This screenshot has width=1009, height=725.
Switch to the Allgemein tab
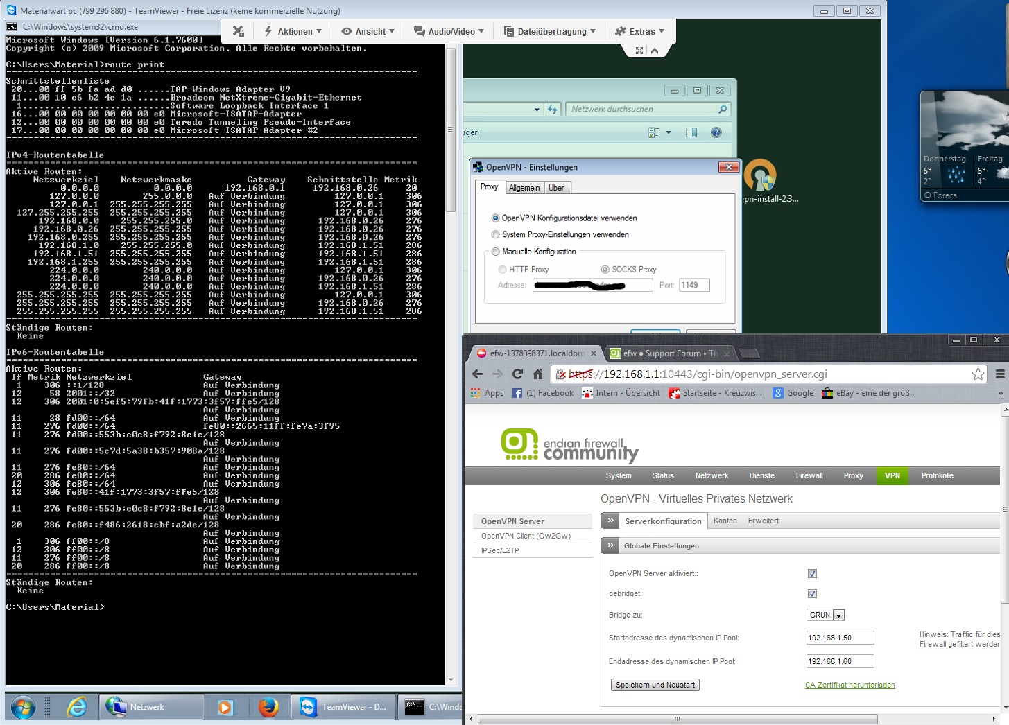pos(524,188)
